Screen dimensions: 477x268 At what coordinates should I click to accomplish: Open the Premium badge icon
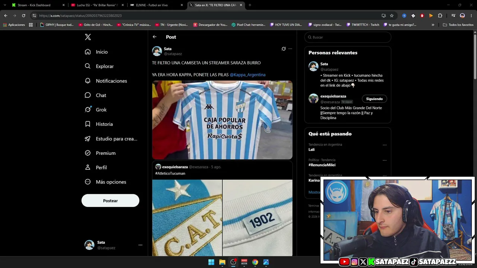[x=88, y=153]
